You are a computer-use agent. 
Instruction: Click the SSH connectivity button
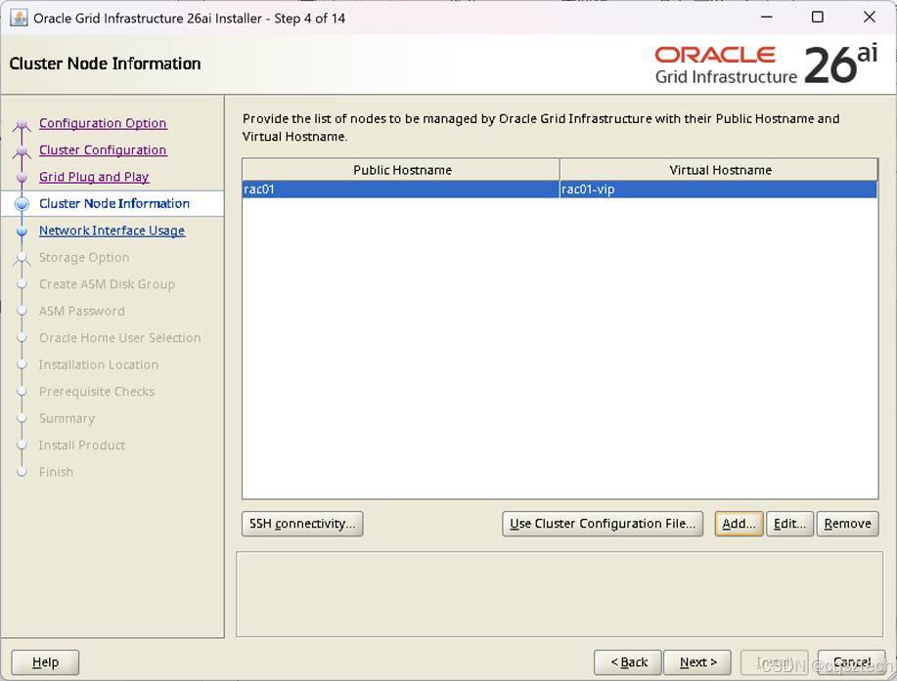pyautogui.click(x=302, y=524)
